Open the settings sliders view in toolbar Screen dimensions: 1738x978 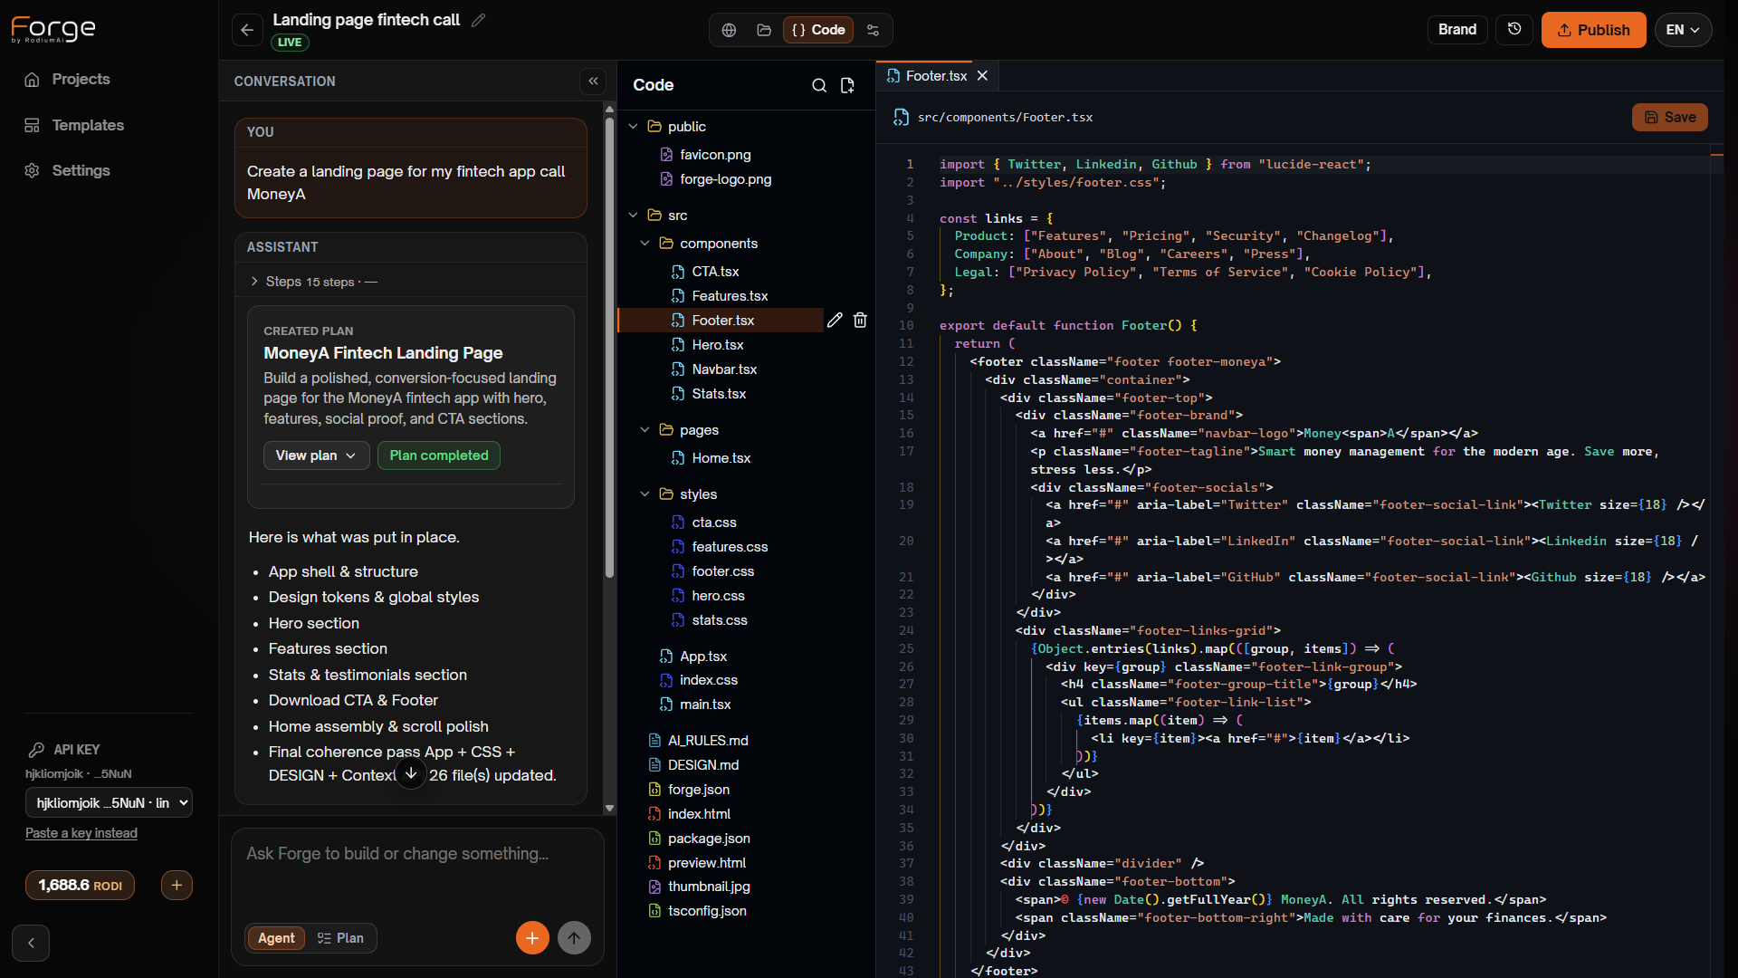click(x=873, y=30)
